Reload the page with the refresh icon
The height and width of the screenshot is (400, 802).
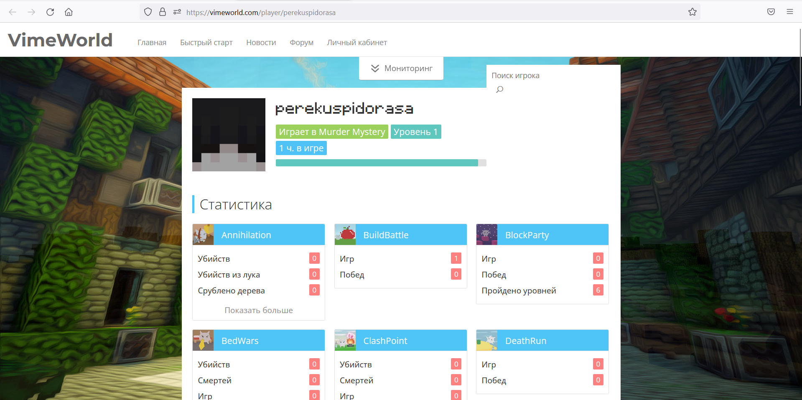click(50, 12)
